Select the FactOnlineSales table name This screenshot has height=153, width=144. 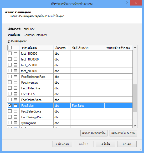[x=31, y=100]
